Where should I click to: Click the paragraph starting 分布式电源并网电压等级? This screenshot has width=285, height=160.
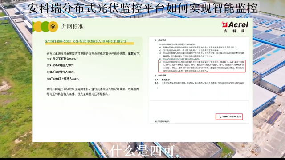tap(94, 54)
